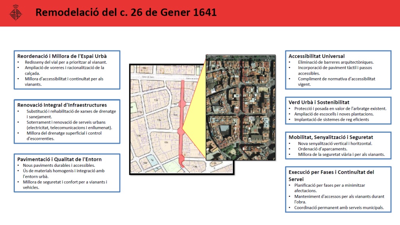Image resolution: width=400 pixels, height=225 pixels.
Task: Click 'Ús de materials homogenis' bullet
Action: (x=64, y=173)
